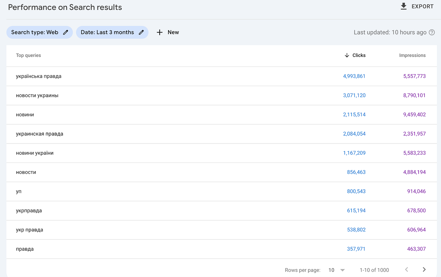Sort by the Impressions column header

pos(412,55)
